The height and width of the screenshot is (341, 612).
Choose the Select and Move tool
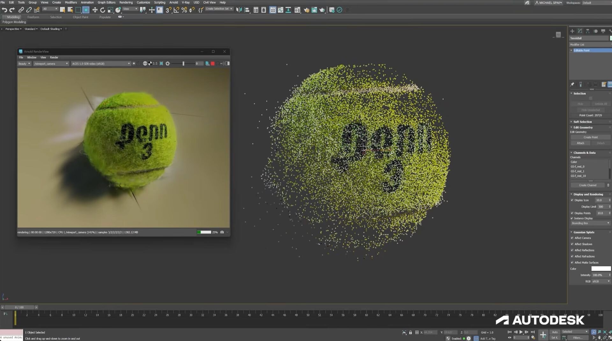click(95, 10)
